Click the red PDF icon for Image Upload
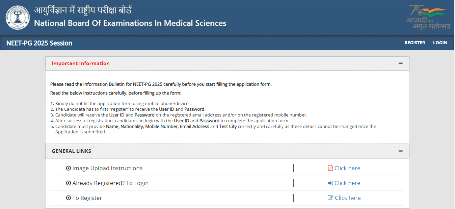455x209 pixels. 330,168
